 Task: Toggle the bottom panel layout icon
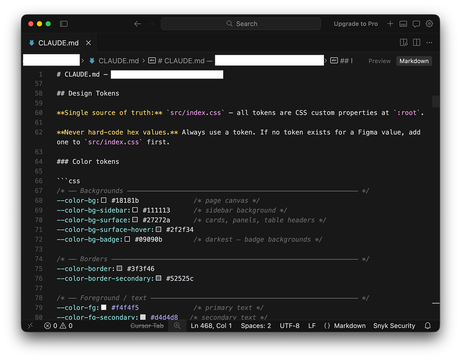[403, 24]
